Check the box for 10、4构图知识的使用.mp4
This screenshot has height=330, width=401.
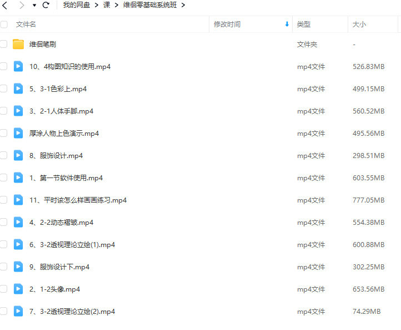coord(4,67)
